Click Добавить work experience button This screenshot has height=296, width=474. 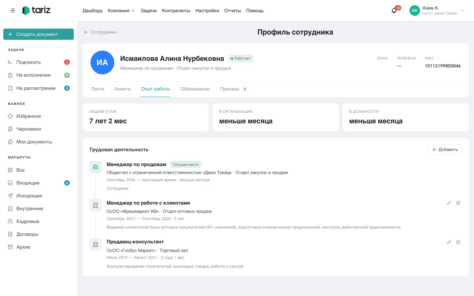point(445,150)
